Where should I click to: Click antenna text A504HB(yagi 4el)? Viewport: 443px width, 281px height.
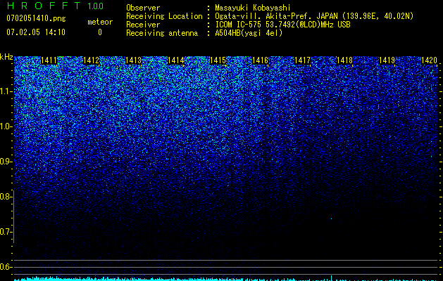coord(249,33)
